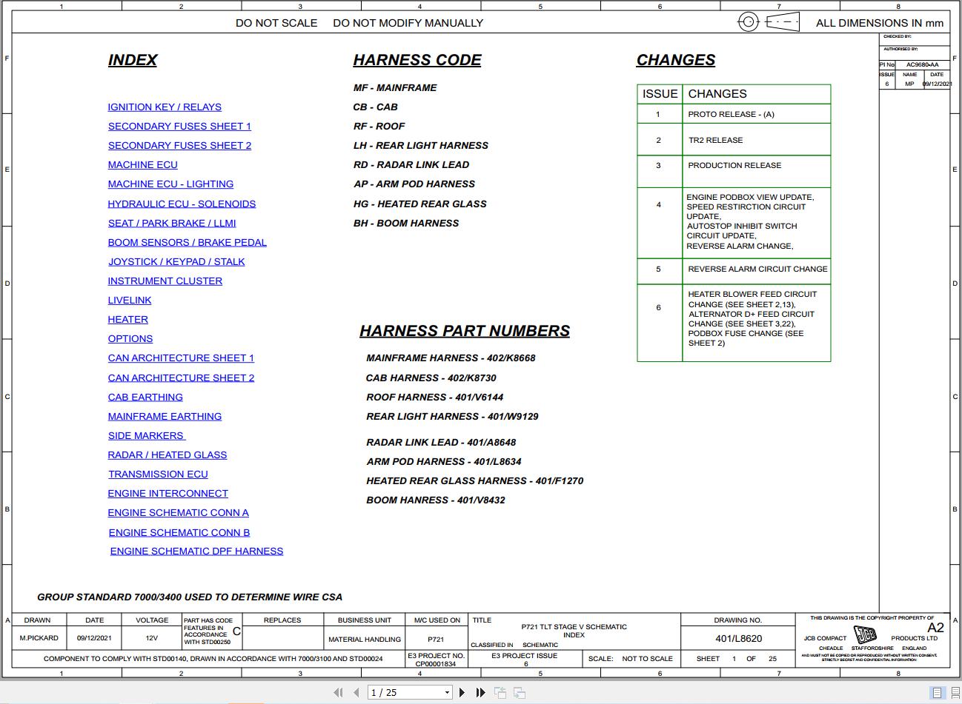The width and height of the screenshot is (962, 704).
Task: Open the MACHINE ECU link
Action: [x=142, y=164]
